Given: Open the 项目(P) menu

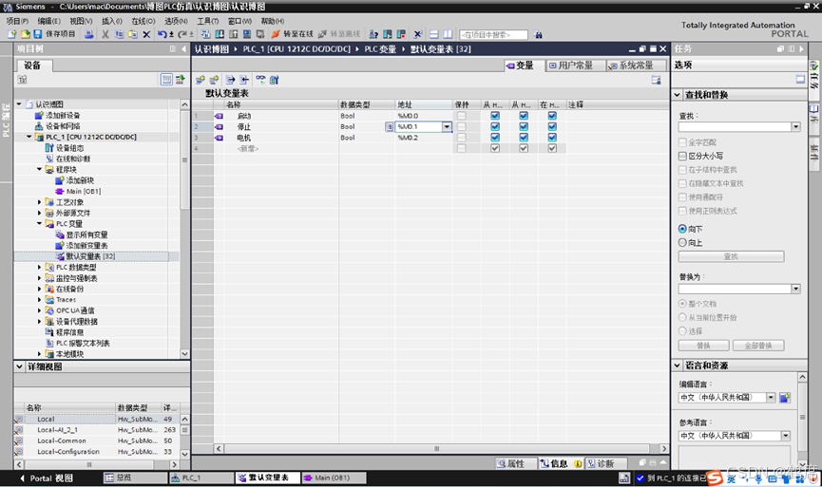Looking at the screenshot, I should tap(17, 21).
